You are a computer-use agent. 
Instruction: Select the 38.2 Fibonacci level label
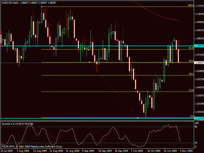tap(191, 74)
